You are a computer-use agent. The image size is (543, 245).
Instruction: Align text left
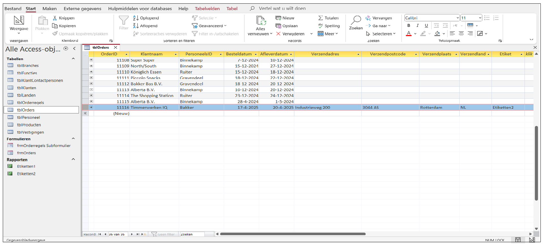[452, 33]
